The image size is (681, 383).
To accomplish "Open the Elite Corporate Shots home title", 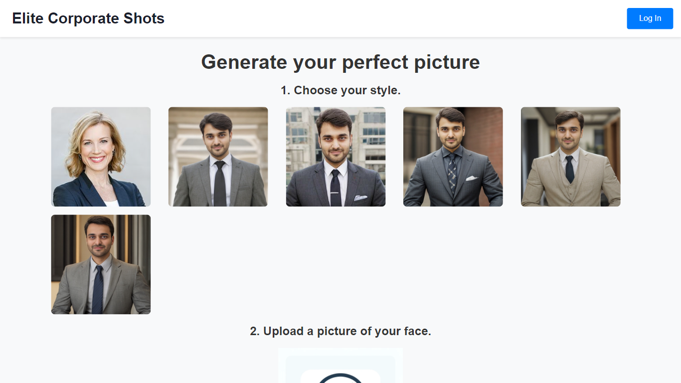I will [88, 18].
